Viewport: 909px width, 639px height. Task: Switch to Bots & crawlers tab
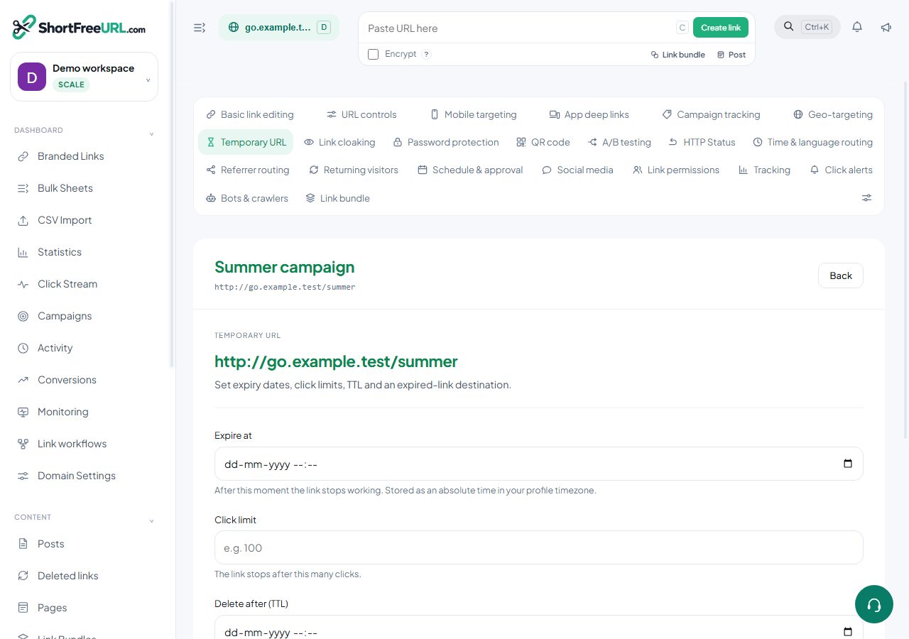click(x=246, y=198)
